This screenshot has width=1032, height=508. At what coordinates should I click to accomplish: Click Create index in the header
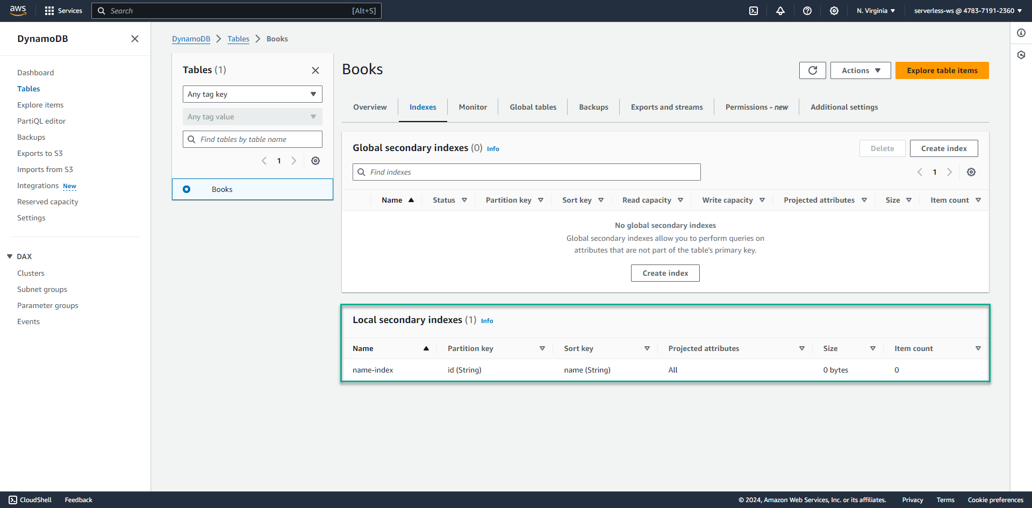944,148
